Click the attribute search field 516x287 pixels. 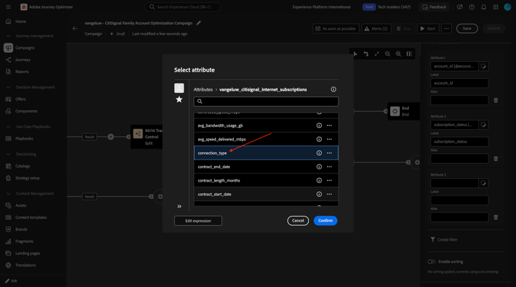point(266,101)
